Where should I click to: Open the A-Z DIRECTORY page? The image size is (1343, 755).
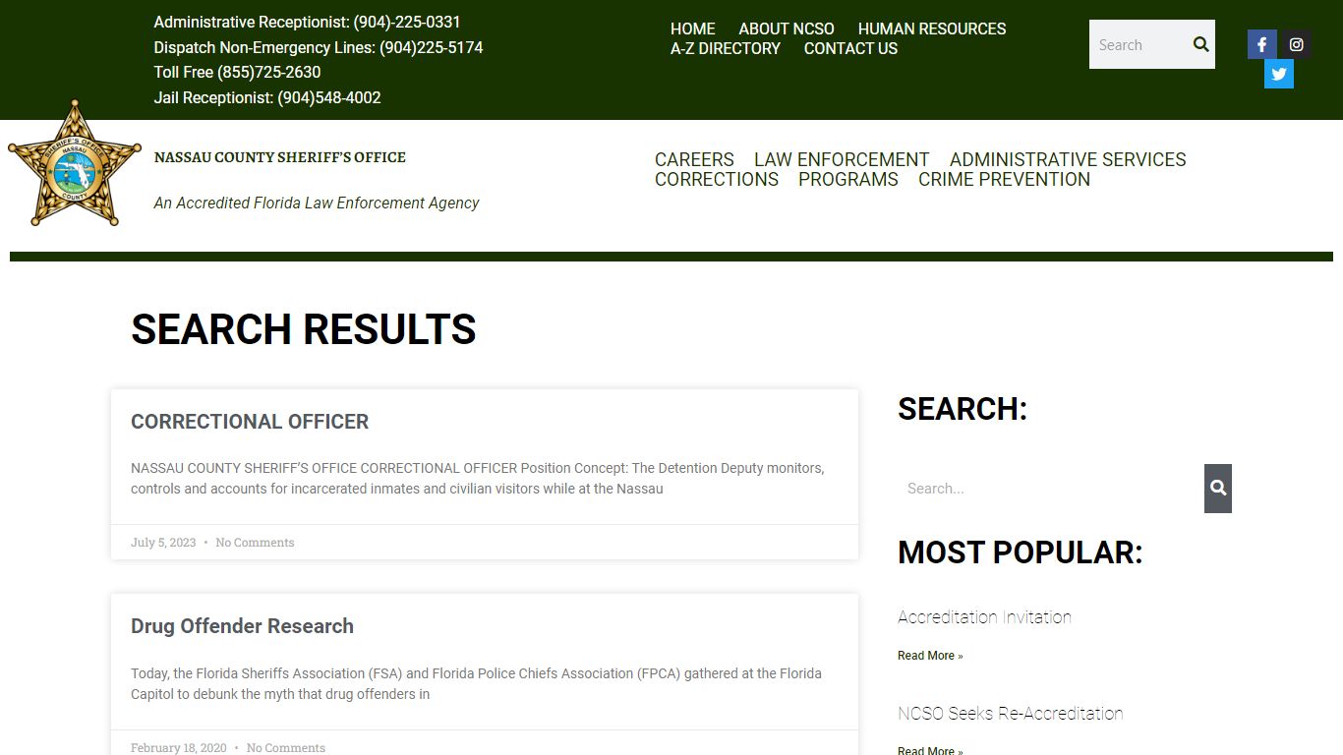pyautogui.click(x=726, y=48)
